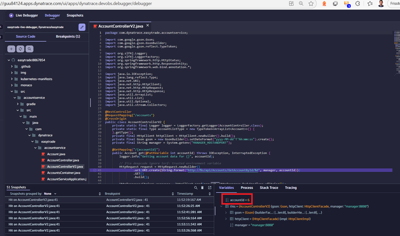This screenshot has width=400, height=236.
Task: Expand the gradle folder
Action: coord(18,104)
